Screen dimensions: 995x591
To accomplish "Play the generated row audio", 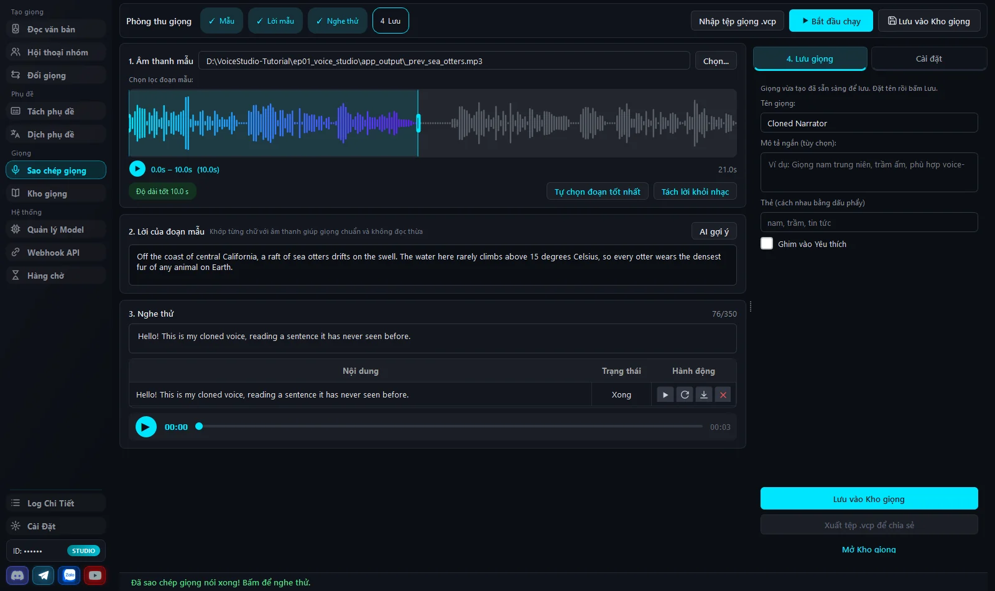I will pyautogui.click(x=665, y=394).
